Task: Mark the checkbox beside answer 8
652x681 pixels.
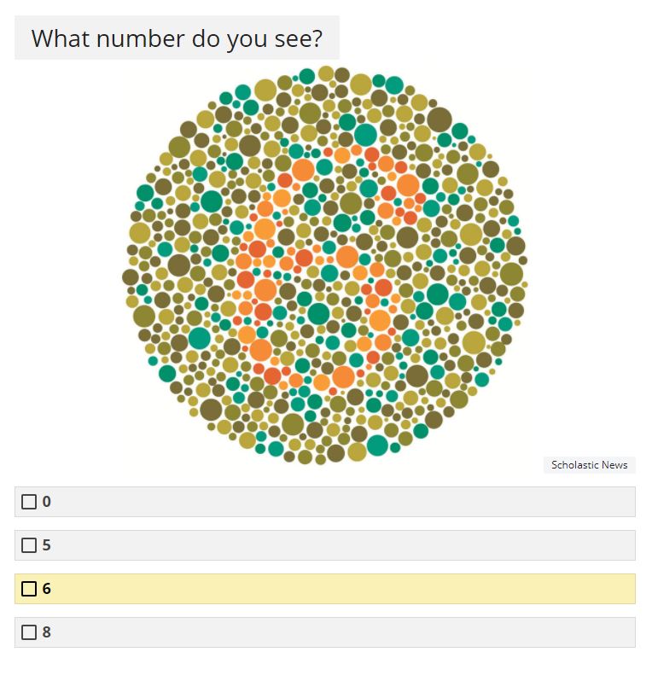Action: [29, 632]
